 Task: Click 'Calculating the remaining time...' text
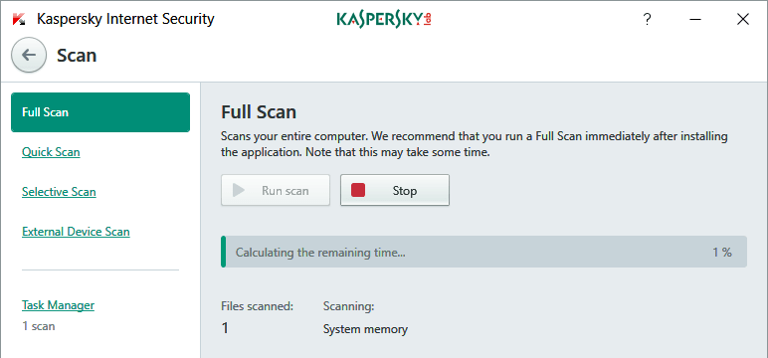320,253
